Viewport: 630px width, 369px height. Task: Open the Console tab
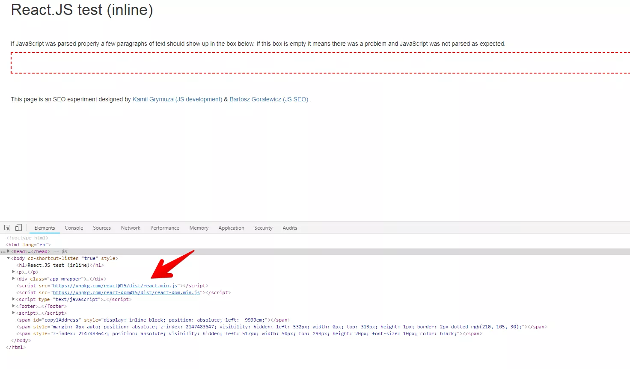74,228
